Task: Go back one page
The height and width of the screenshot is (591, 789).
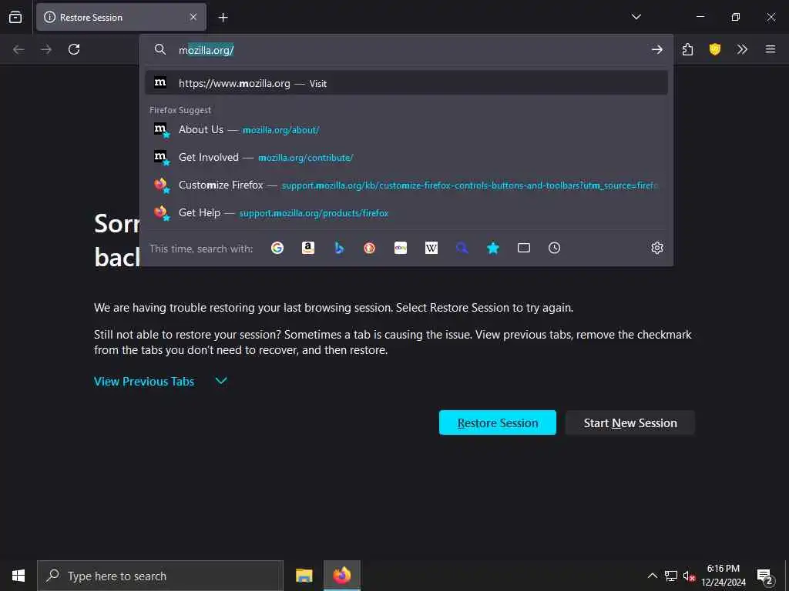Action: click(18, 49)
